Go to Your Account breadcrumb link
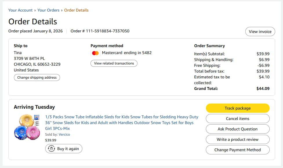Image resolution: width=283 pixels, height=168 pixels. coord(20,10)
